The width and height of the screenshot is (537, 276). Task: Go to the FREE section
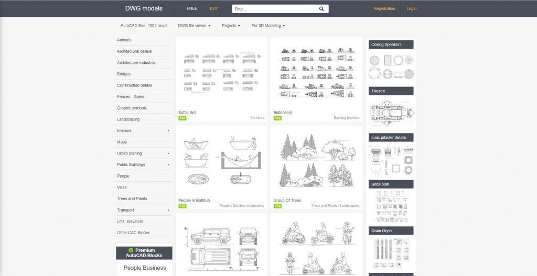pyautogui.click(x=192, y=8)
